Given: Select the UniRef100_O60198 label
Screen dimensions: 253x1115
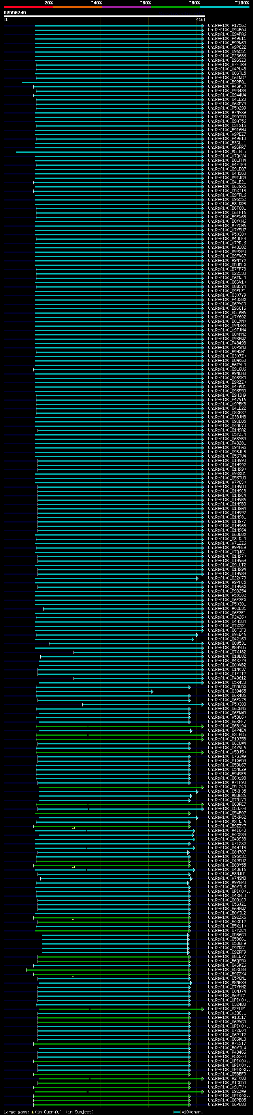Looking at the screenshot, I should (x=227, y=778).
